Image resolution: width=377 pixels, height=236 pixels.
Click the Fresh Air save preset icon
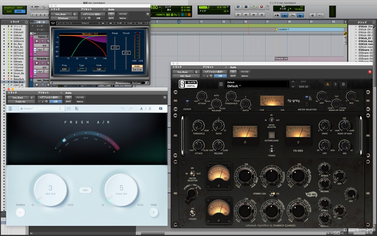(69, 109)
